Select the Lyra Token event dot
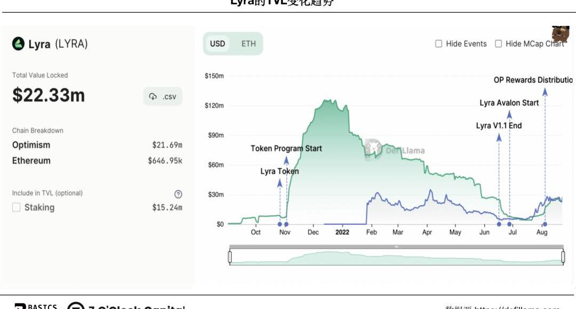The image size is (576, 309). click(280, 224)
